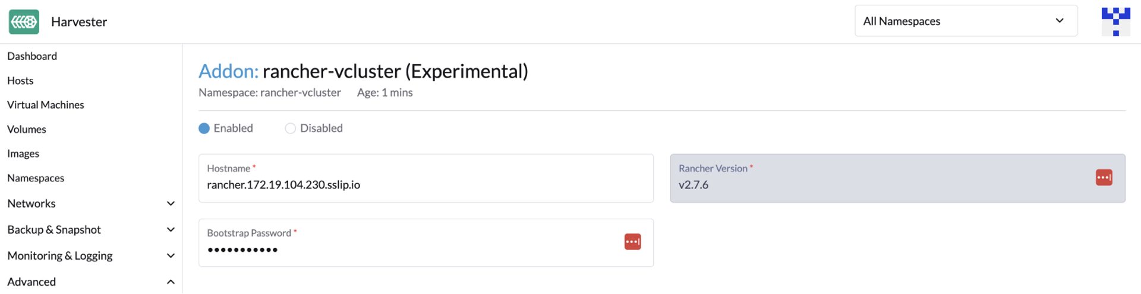Image resolution: width=1141 pixels, height=294 pixels.
Task: Expand the Networks sidebar section
Action: pos(171,204)
